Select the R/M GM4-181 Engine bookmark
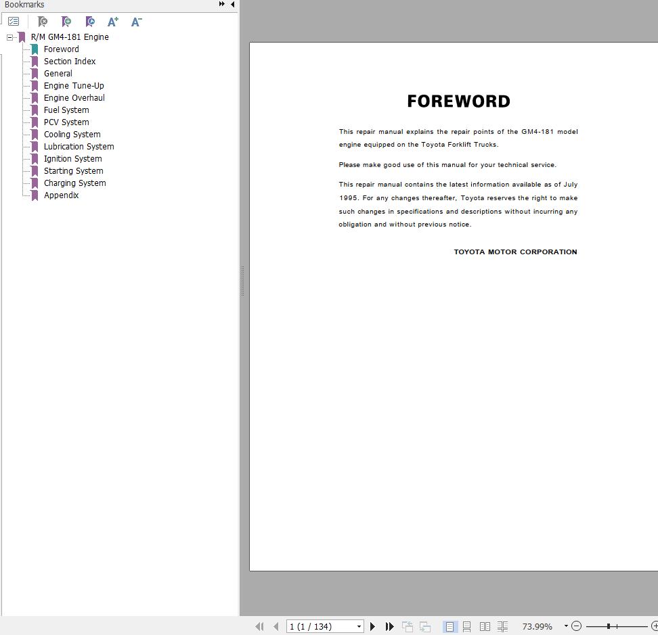Viewport: 658px width, 635px height. 70,37
